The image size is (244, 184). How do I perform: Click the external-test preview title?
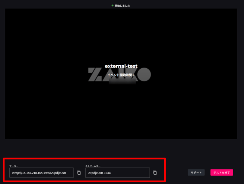point(121,66)
